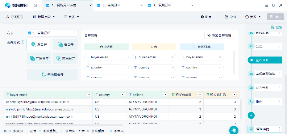Open the home page icon
This screenshot has height=134, width=287.
pos(35,5)
